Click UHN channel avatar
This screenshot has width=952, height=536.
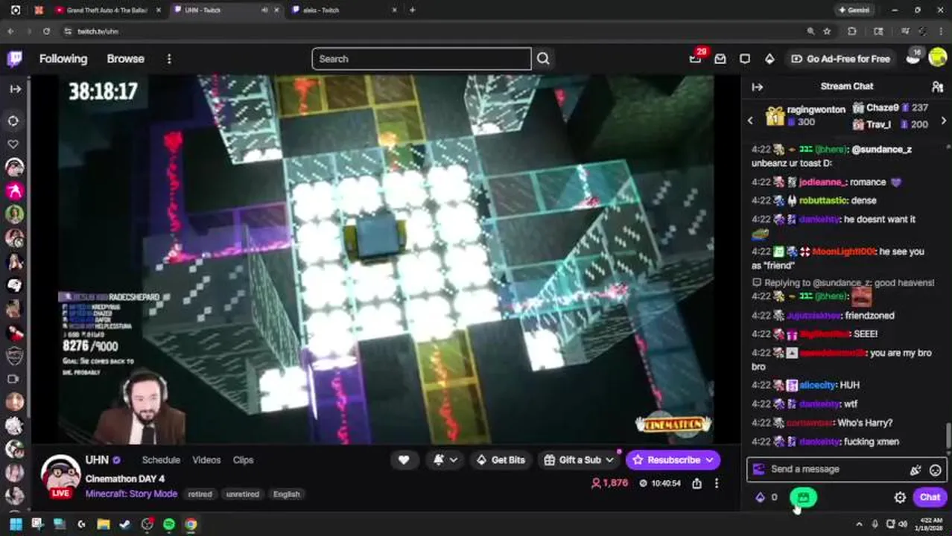60,475
